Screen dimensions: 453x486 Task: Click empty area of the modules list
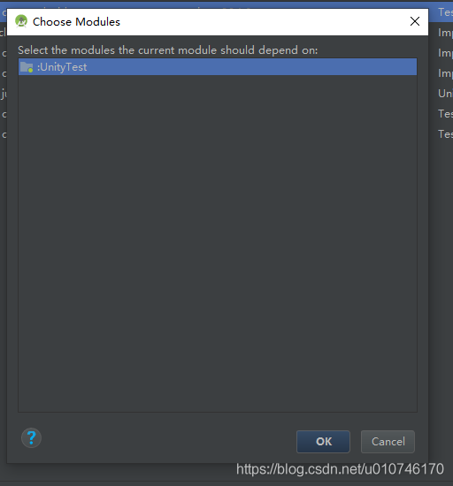click(x=218, y=243)
